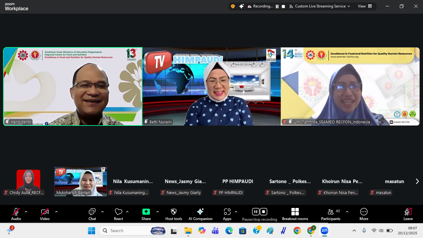Turn on camera with Video button
Screen dimensions: 423x238
(x=45, y=214)
